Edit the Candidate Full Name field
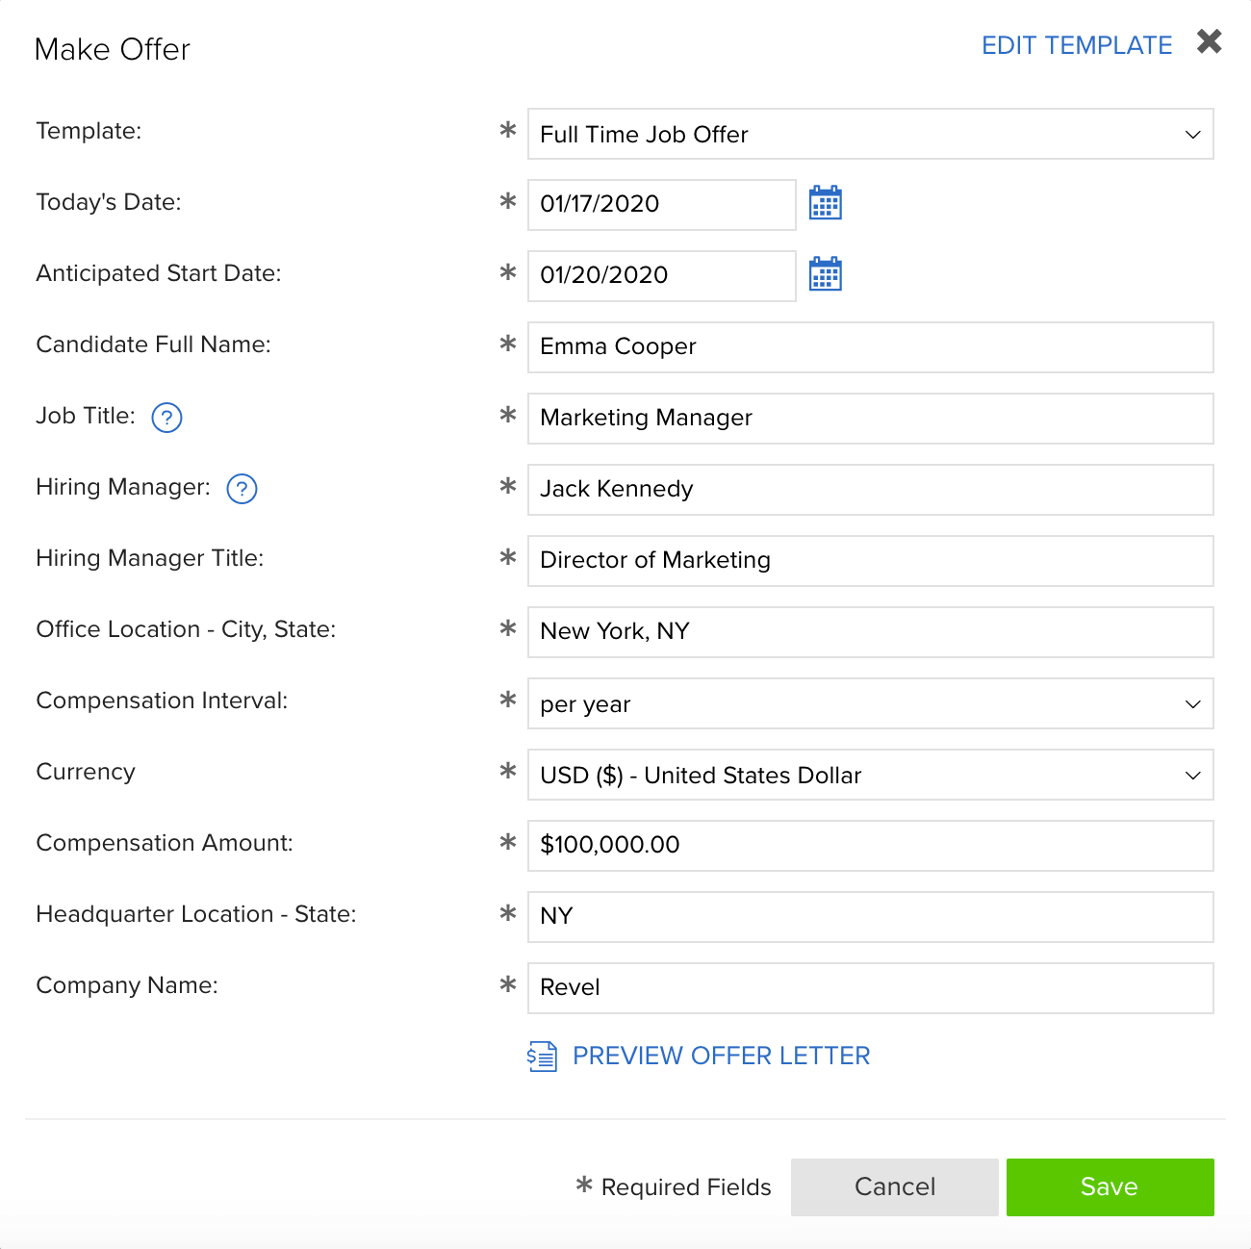The width and height of the screenshot is (1251, 1249). (x=871, y=347)
